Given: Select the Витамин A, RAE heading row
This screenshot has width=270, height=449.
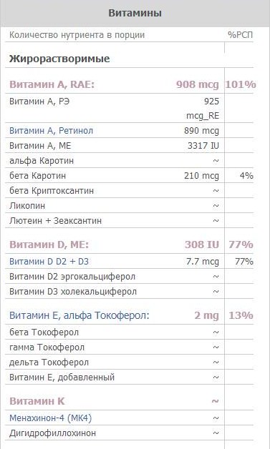Looking at the screenshot, I should [x=129, y=85].
